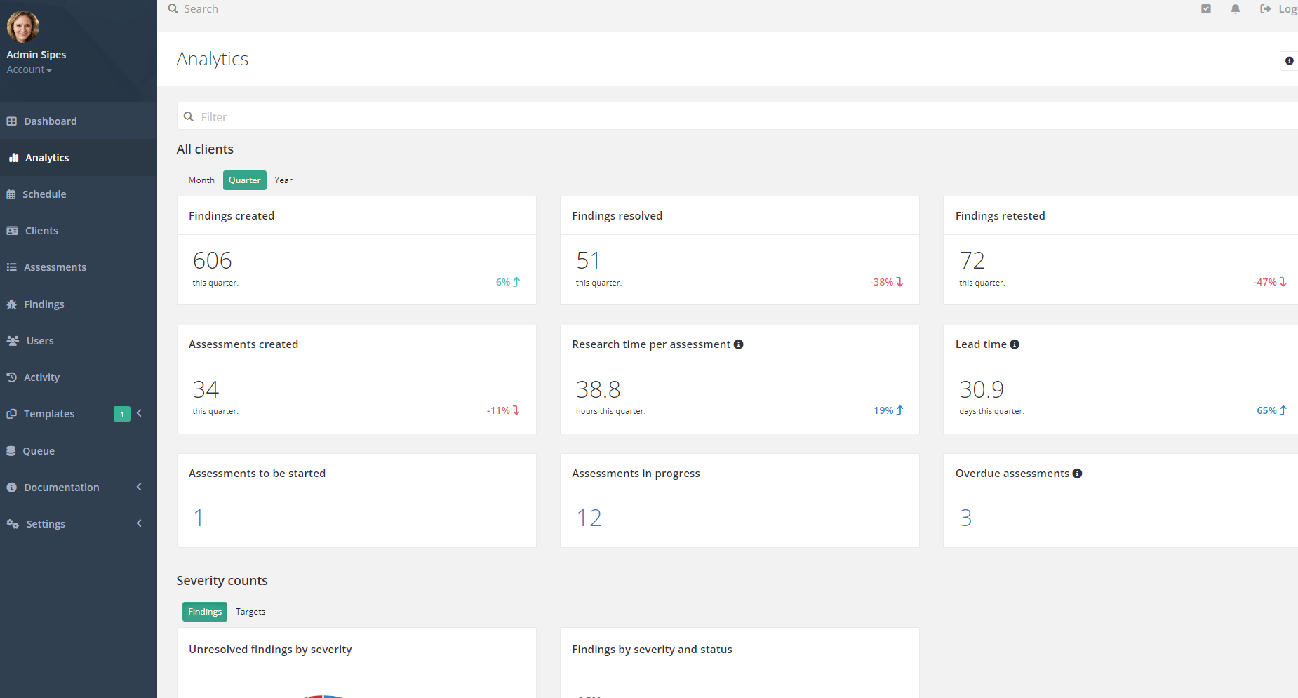Click the Research time per assessment info icon

pos(738,344)
